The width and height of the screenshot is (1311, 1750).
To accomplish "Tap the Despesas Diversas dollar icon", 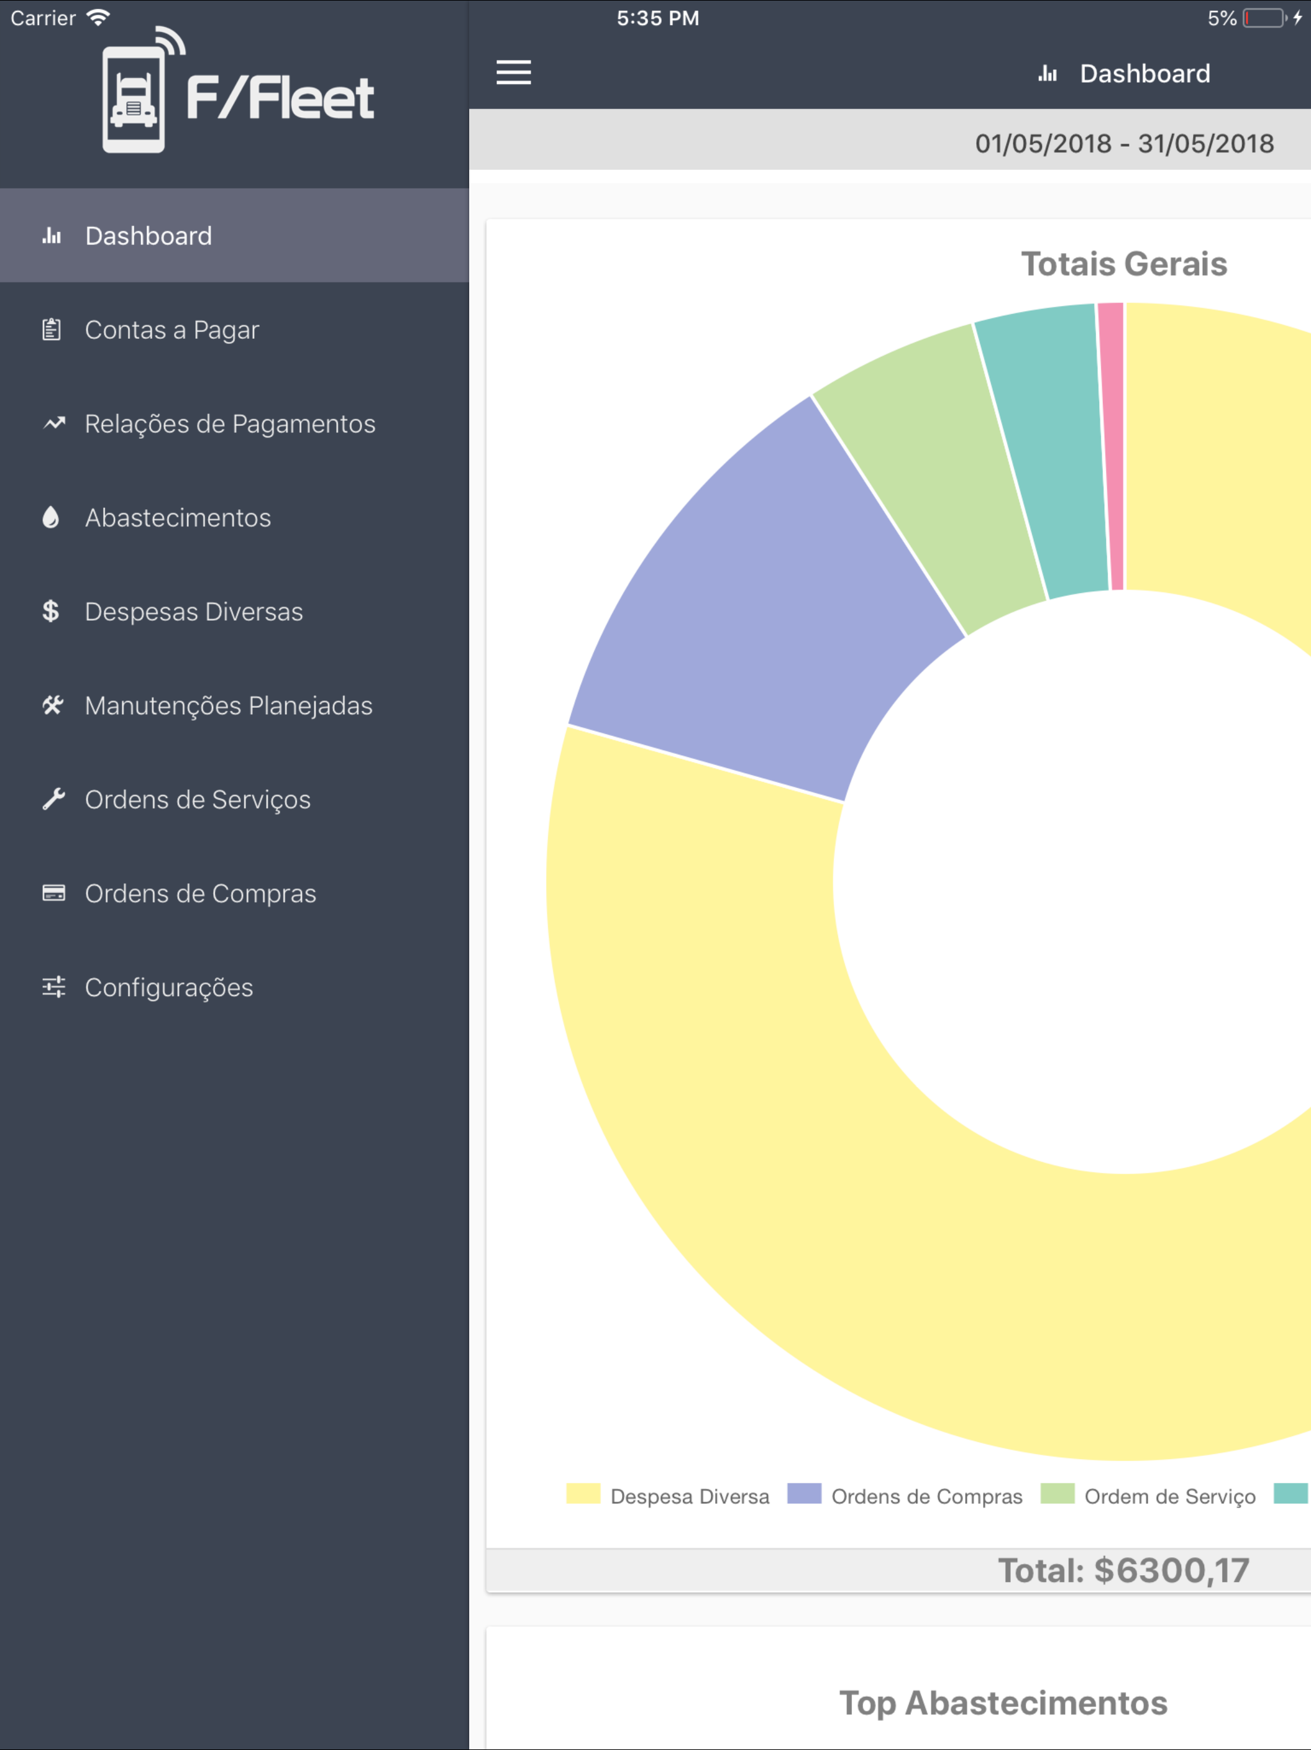I will 51,610.
